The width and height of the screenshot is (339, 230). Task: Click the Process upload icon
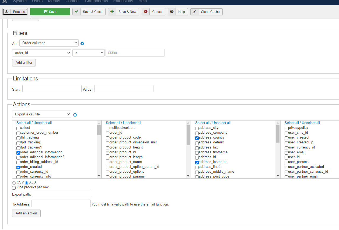tap(7, 12)
